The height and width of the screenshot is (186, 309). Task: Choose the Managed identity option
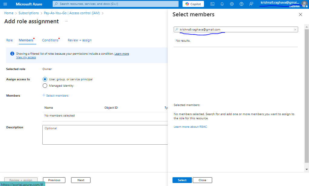(45, 85)
